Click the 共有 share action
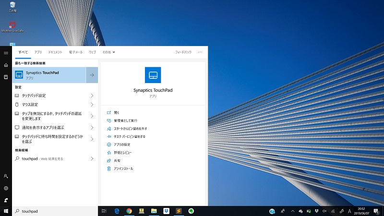Viewport: 384px width, 216px height. [x=117, y=161]
